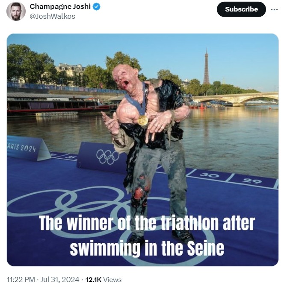Click the stone bridge in the photo
The height and width of the screenshot is (288, 284).
click(x=236, y=99)
